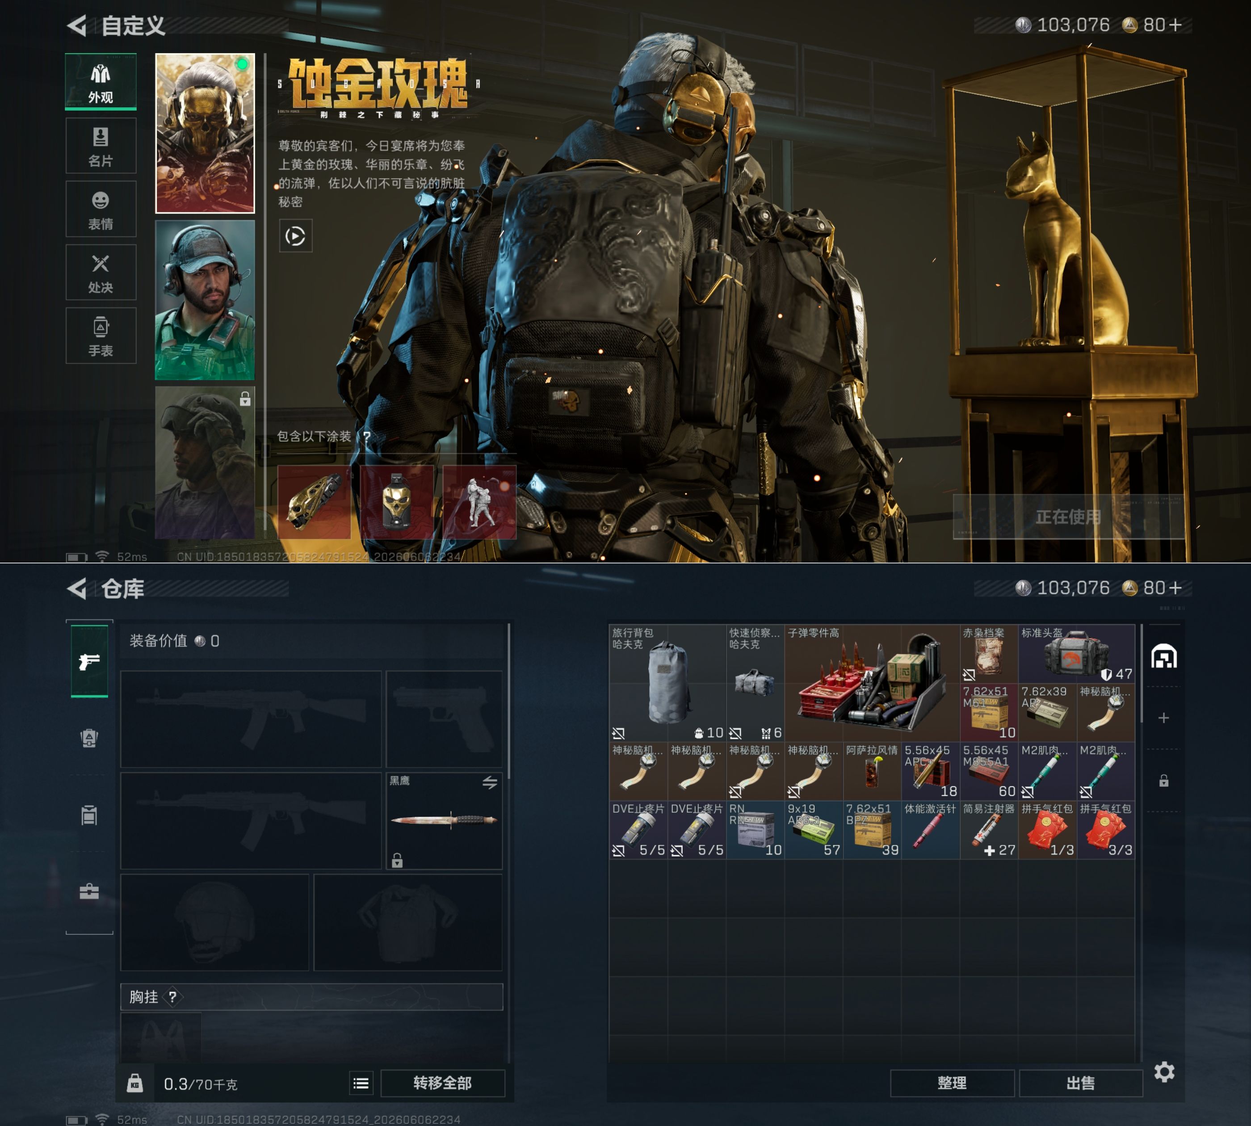Open the vest loadout tab icon
This screenshot has height=1126, width=1251.
pyautogui.click(x=90, y=815)
